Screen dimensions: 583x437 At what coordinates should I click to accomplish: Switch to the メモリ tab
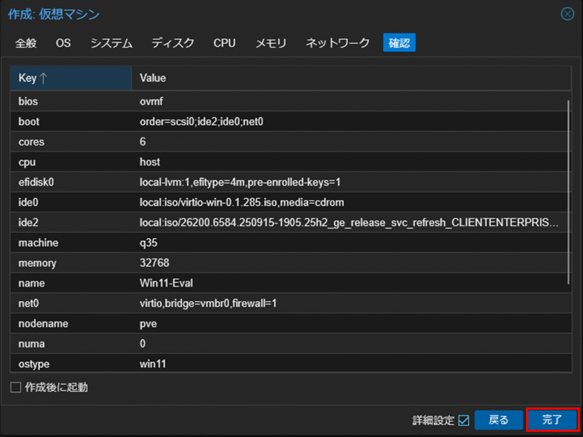[x=270, y=43]
